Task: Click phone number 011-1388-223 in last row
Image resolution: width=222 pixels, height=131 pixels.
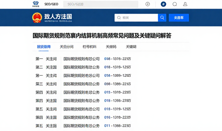Action: click(118, 125)
